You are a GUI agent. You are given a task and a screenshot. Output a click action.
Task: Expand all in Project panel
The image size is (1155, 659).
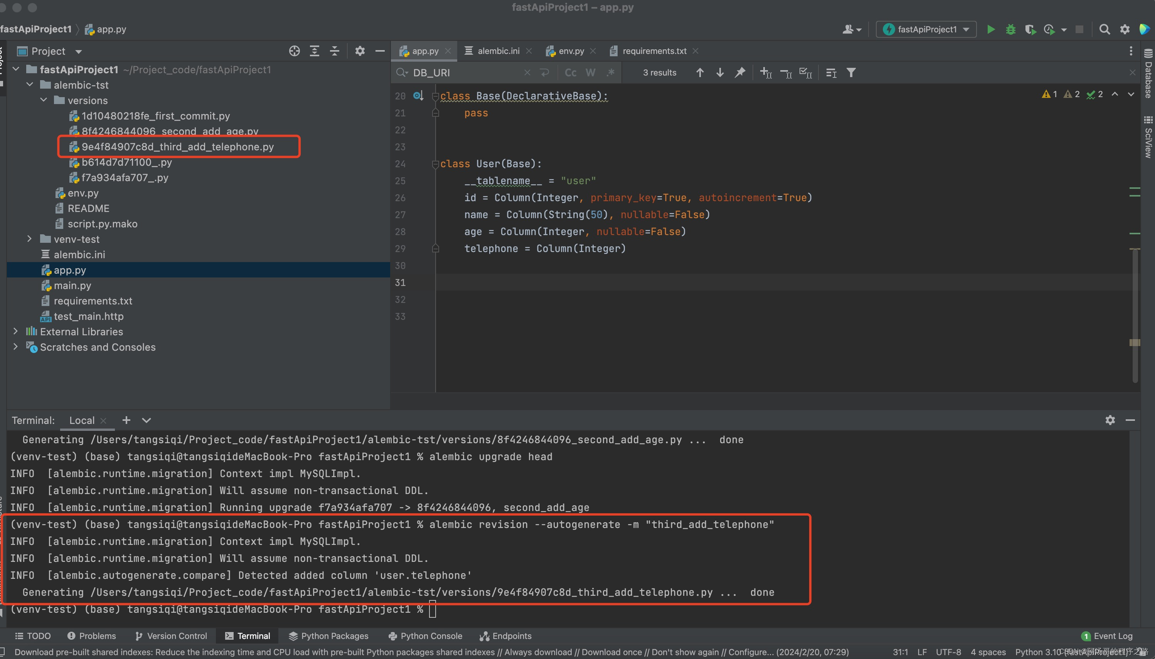tap(314, 51)
